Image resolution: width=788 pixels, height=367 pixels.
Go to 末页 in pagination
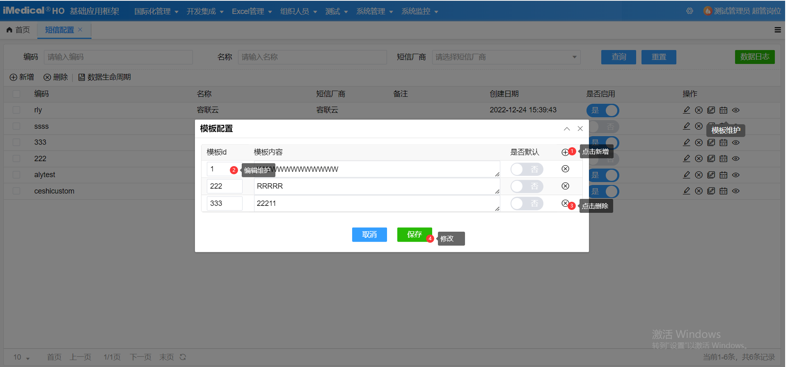pyautogui.click(x=167, y=357)
